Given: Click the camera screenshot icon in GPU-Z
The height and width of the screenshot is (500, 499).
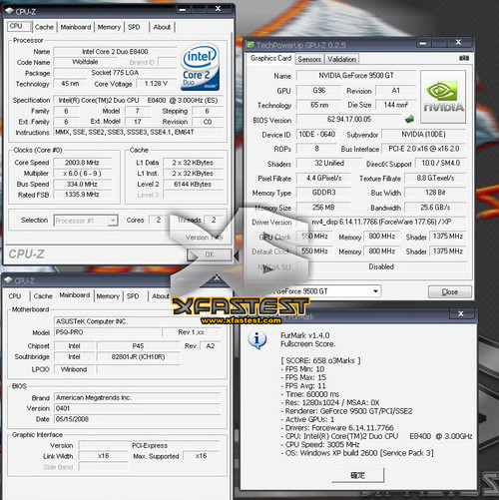Looking at the screenshot, I should coord(464,58).
